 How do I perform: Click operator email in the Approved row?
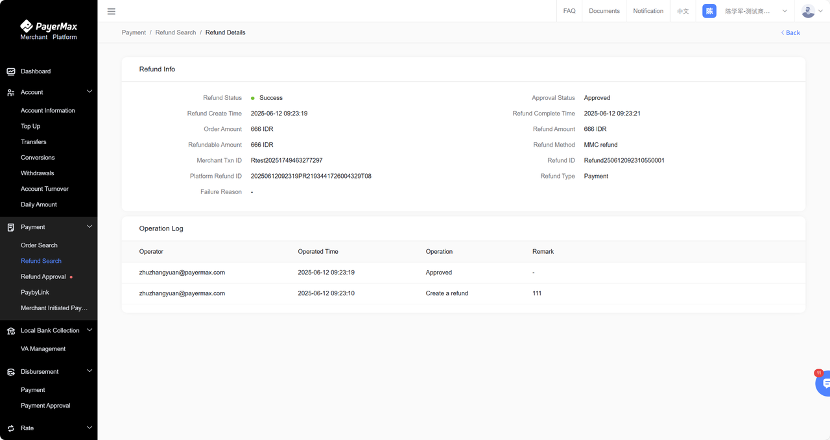[182, 273]
